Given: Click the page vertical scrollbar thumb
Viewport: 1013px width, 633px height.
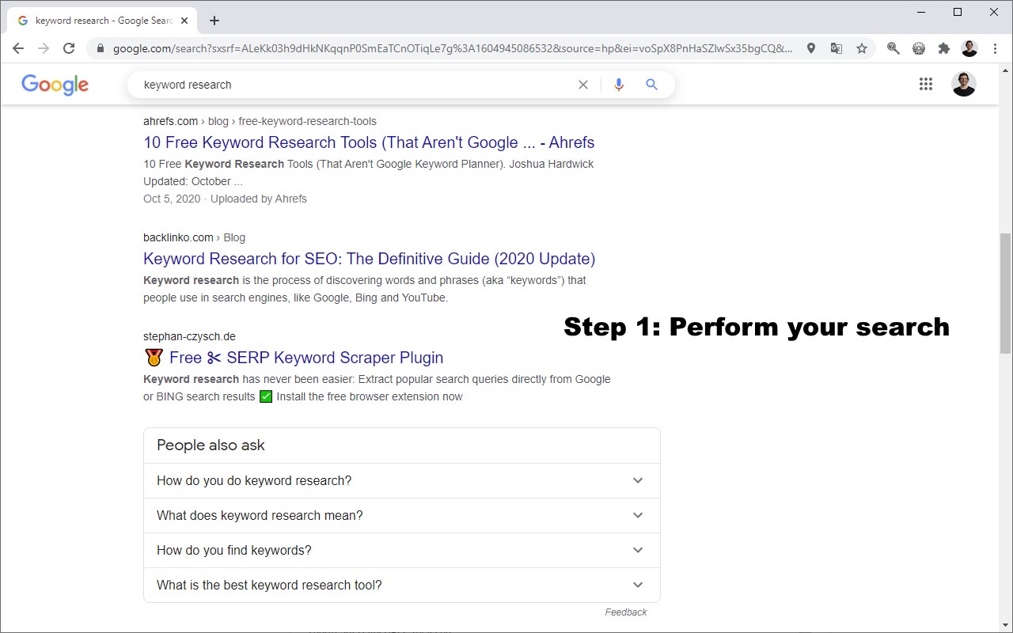Looking at the screenshot, I should point(1006,293).
